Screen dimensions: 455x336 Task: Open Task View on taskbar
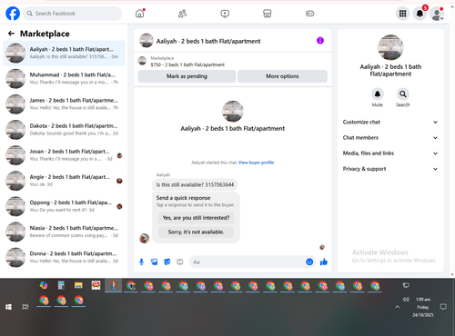pyautogui.click(x=25, y=307)
